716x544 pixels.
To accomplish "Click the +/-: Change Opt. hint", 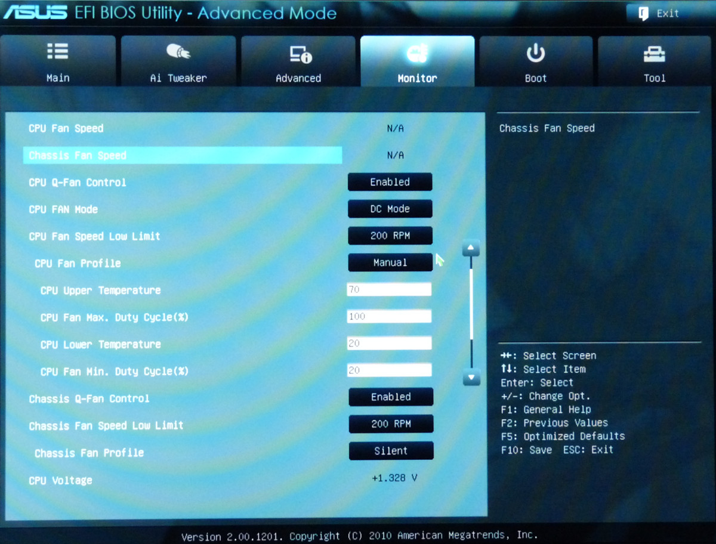I will (x=545, y=396).
